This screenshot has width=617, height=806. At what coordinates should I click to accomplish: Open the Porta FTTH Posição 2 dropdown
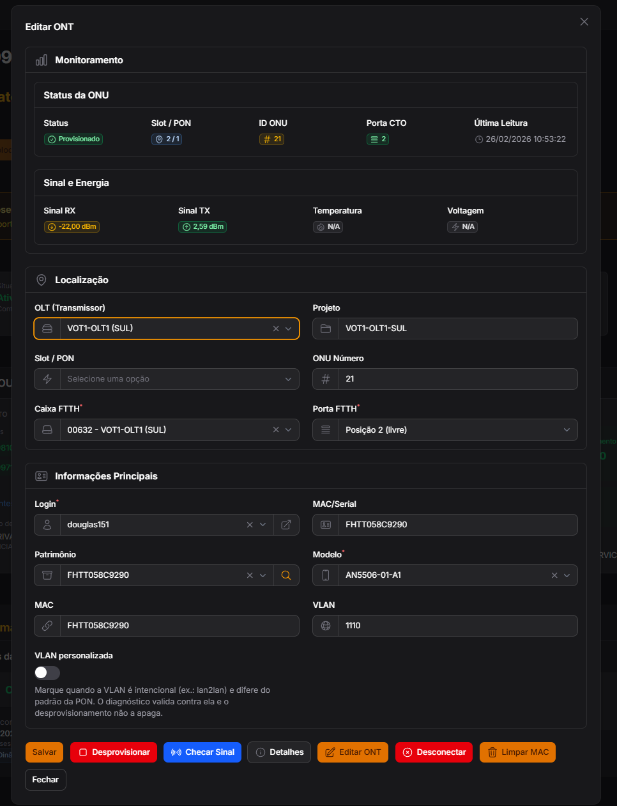[x=445, y=430]
